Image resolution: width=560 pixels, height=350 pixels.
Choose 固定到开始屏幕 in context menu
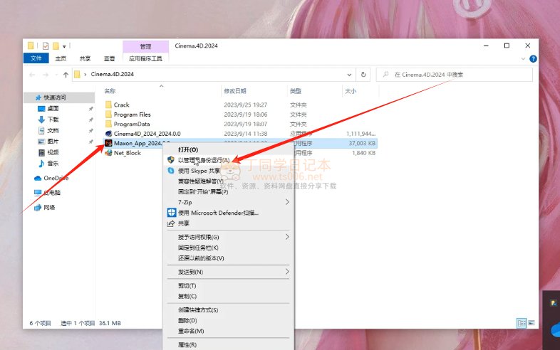[203, 191]
